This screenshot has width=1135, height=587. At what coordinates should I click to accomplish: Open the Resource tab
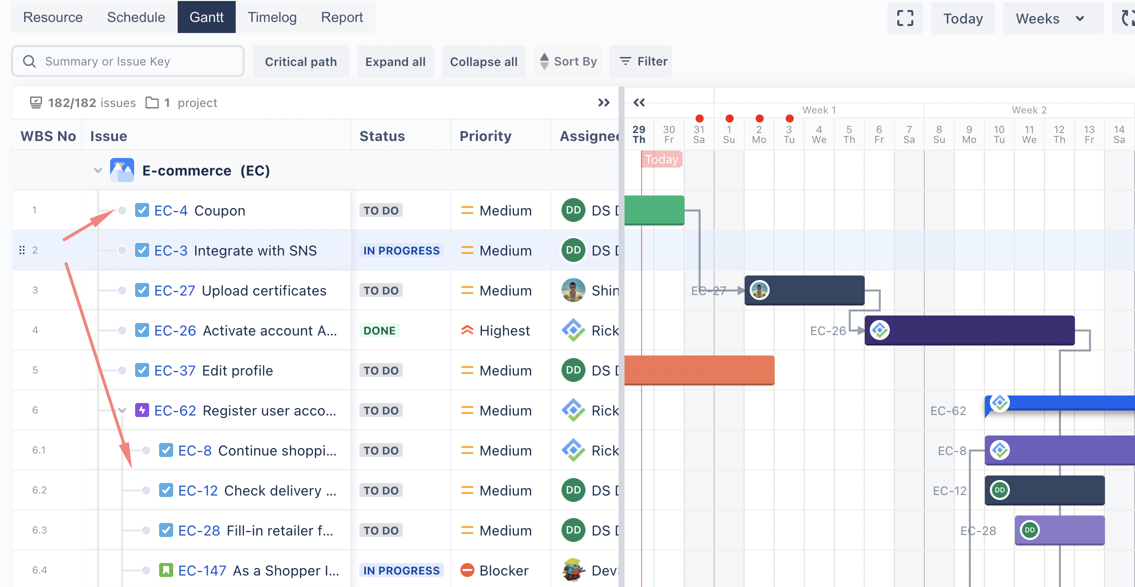(x=53, y=17)
